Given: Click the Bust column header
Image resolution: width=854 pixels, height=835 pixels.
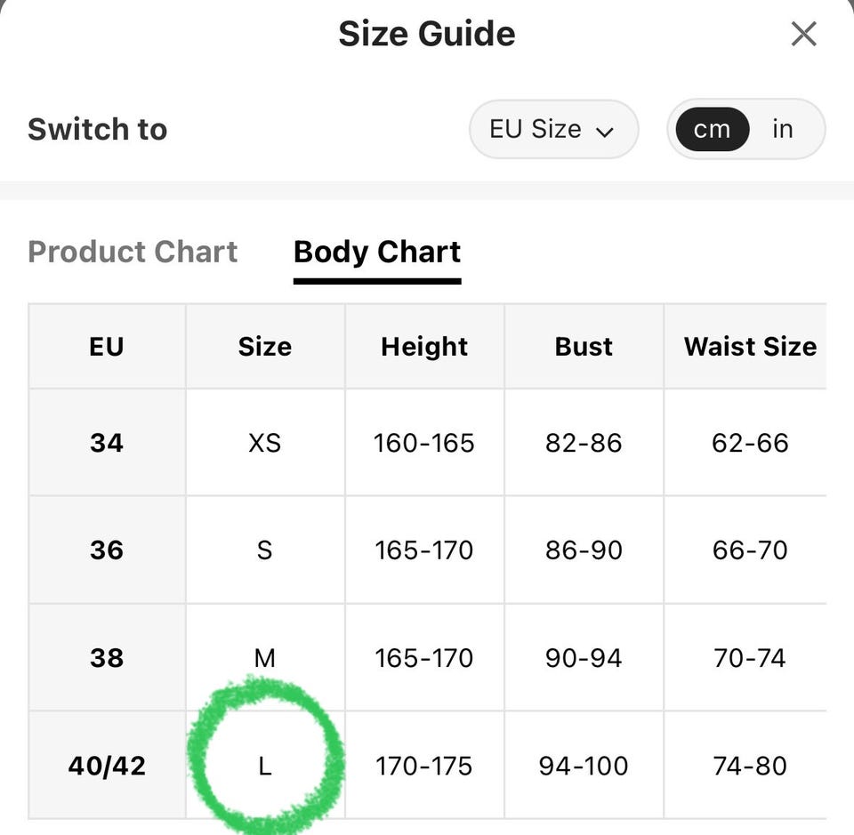Looking at the screenshot, I should point(584,346).
